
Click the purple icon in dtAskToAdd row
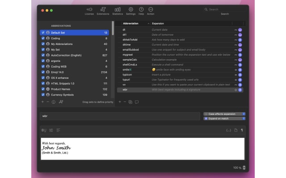click(x=240, y=40)
